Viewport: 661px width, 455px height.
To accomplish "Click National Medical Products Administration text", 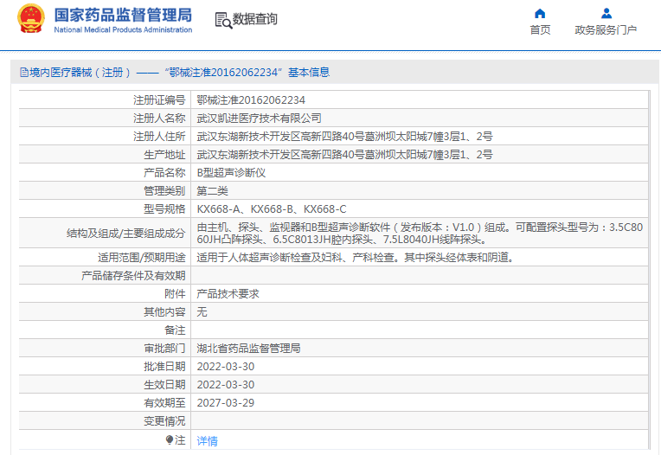I will coord(123,30).
